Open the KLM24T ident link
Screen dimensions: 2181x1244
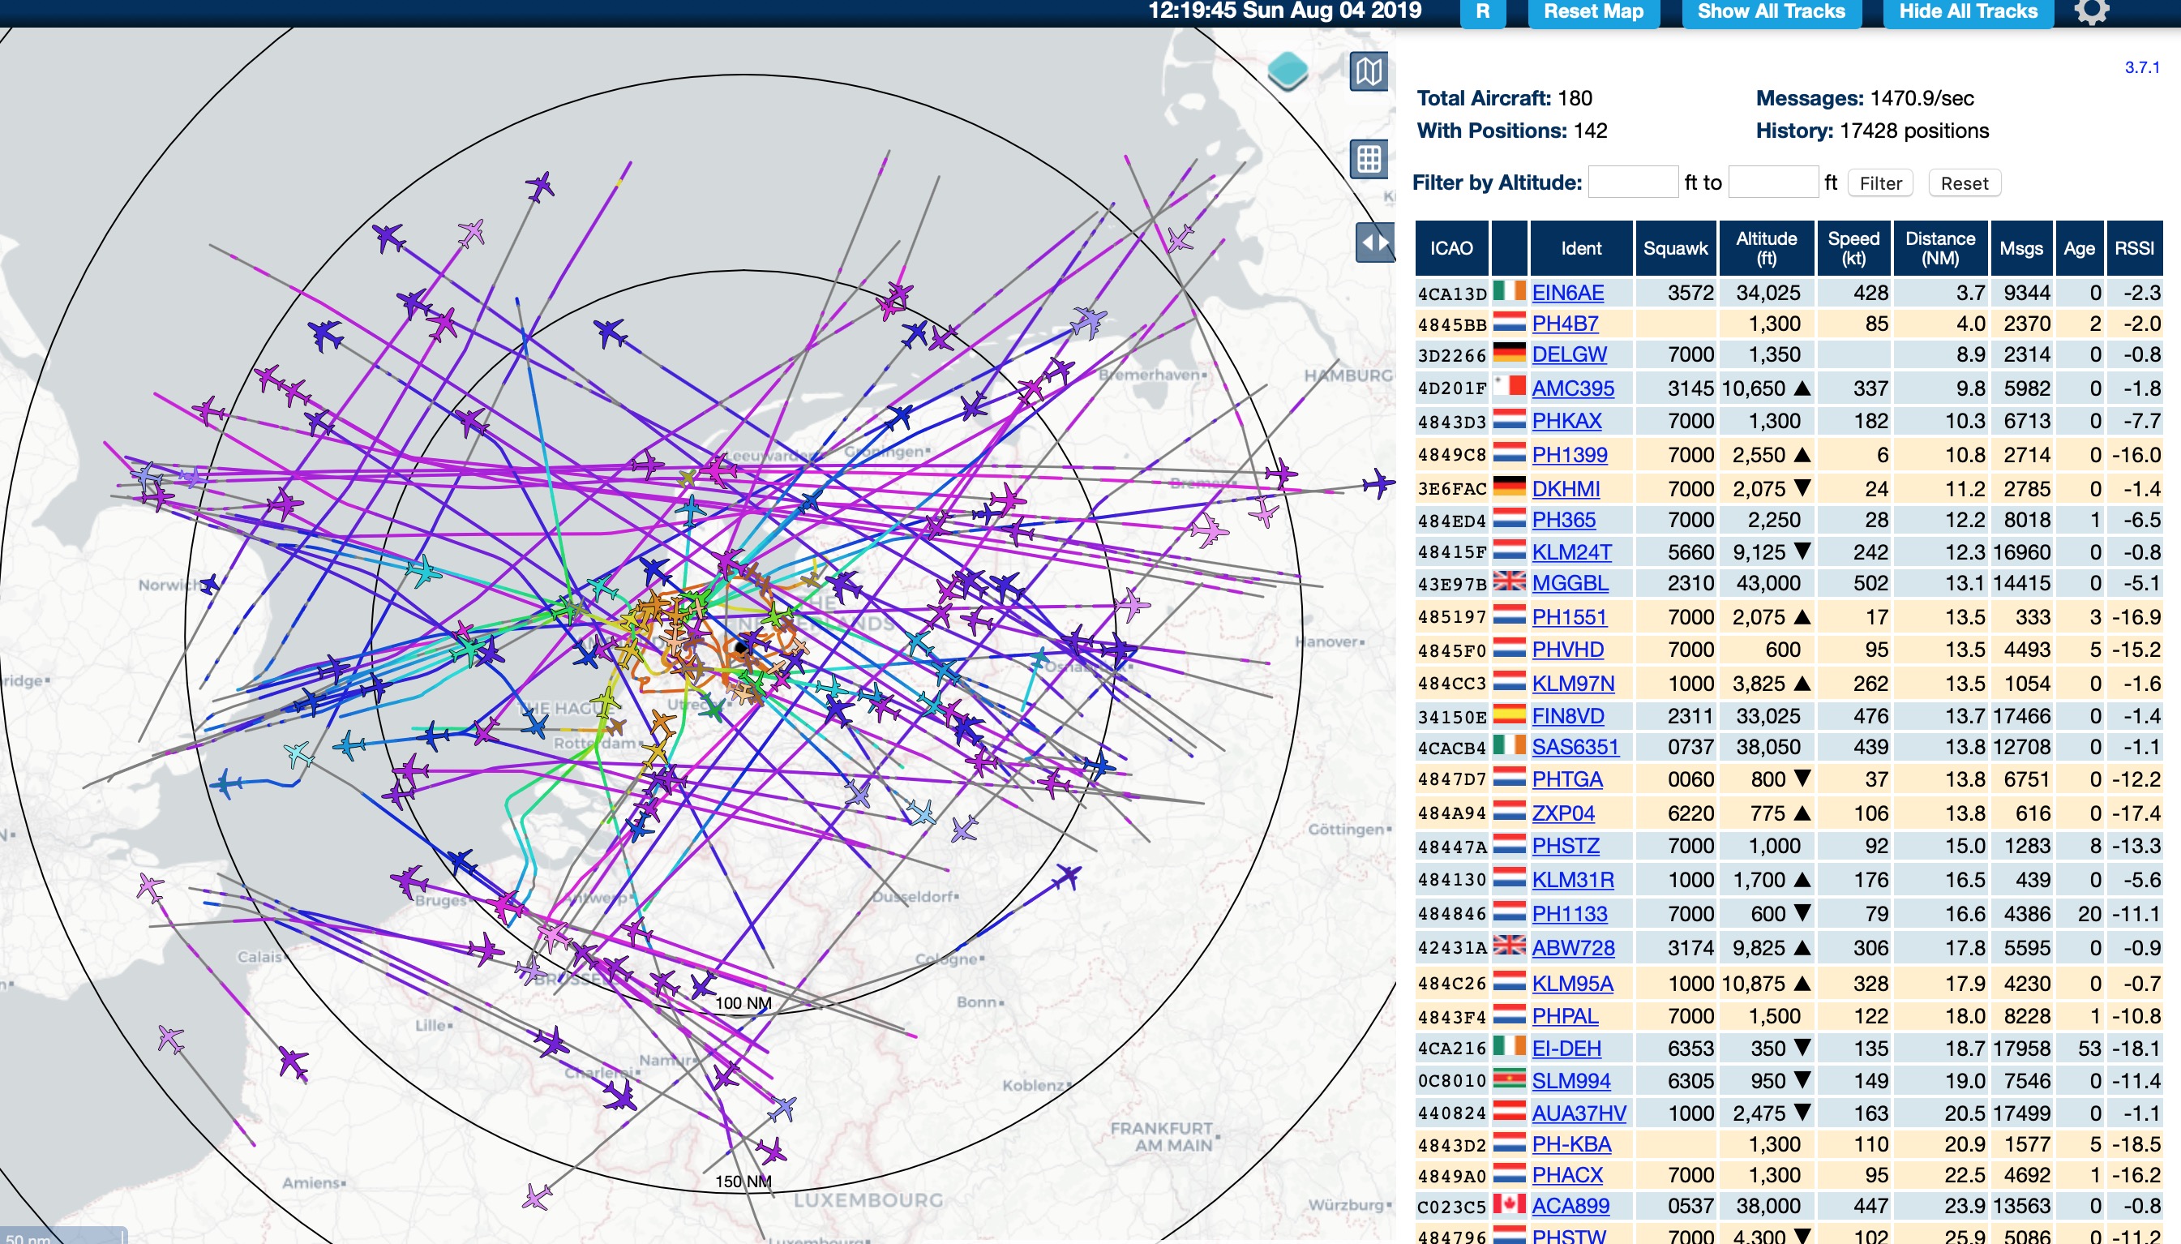coord(1571,552)
